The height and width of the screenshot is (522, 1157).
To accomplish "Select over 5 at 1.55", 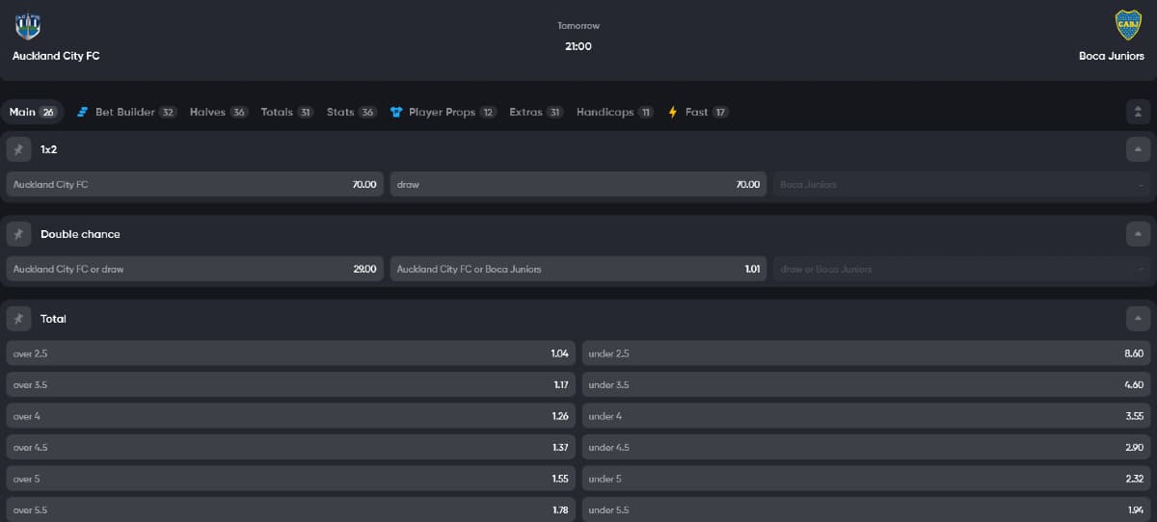I will click(291, 479).
